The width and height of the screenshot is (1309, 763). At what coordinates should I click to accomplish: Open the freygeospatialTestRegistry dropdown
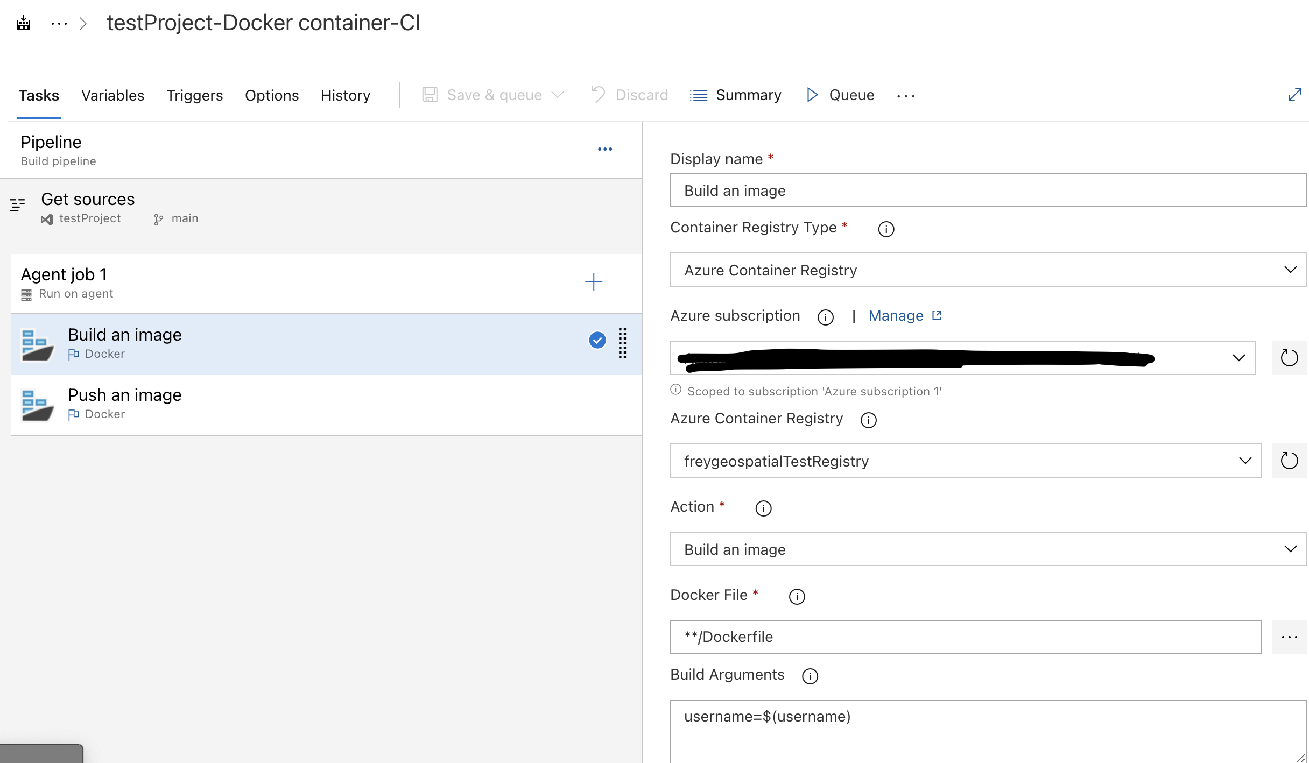(x=966, y=461)
